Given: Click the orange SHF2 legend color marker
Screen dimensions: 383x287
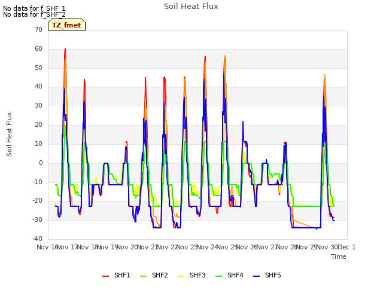Looking at the screenshot, I should pos(144,276).
